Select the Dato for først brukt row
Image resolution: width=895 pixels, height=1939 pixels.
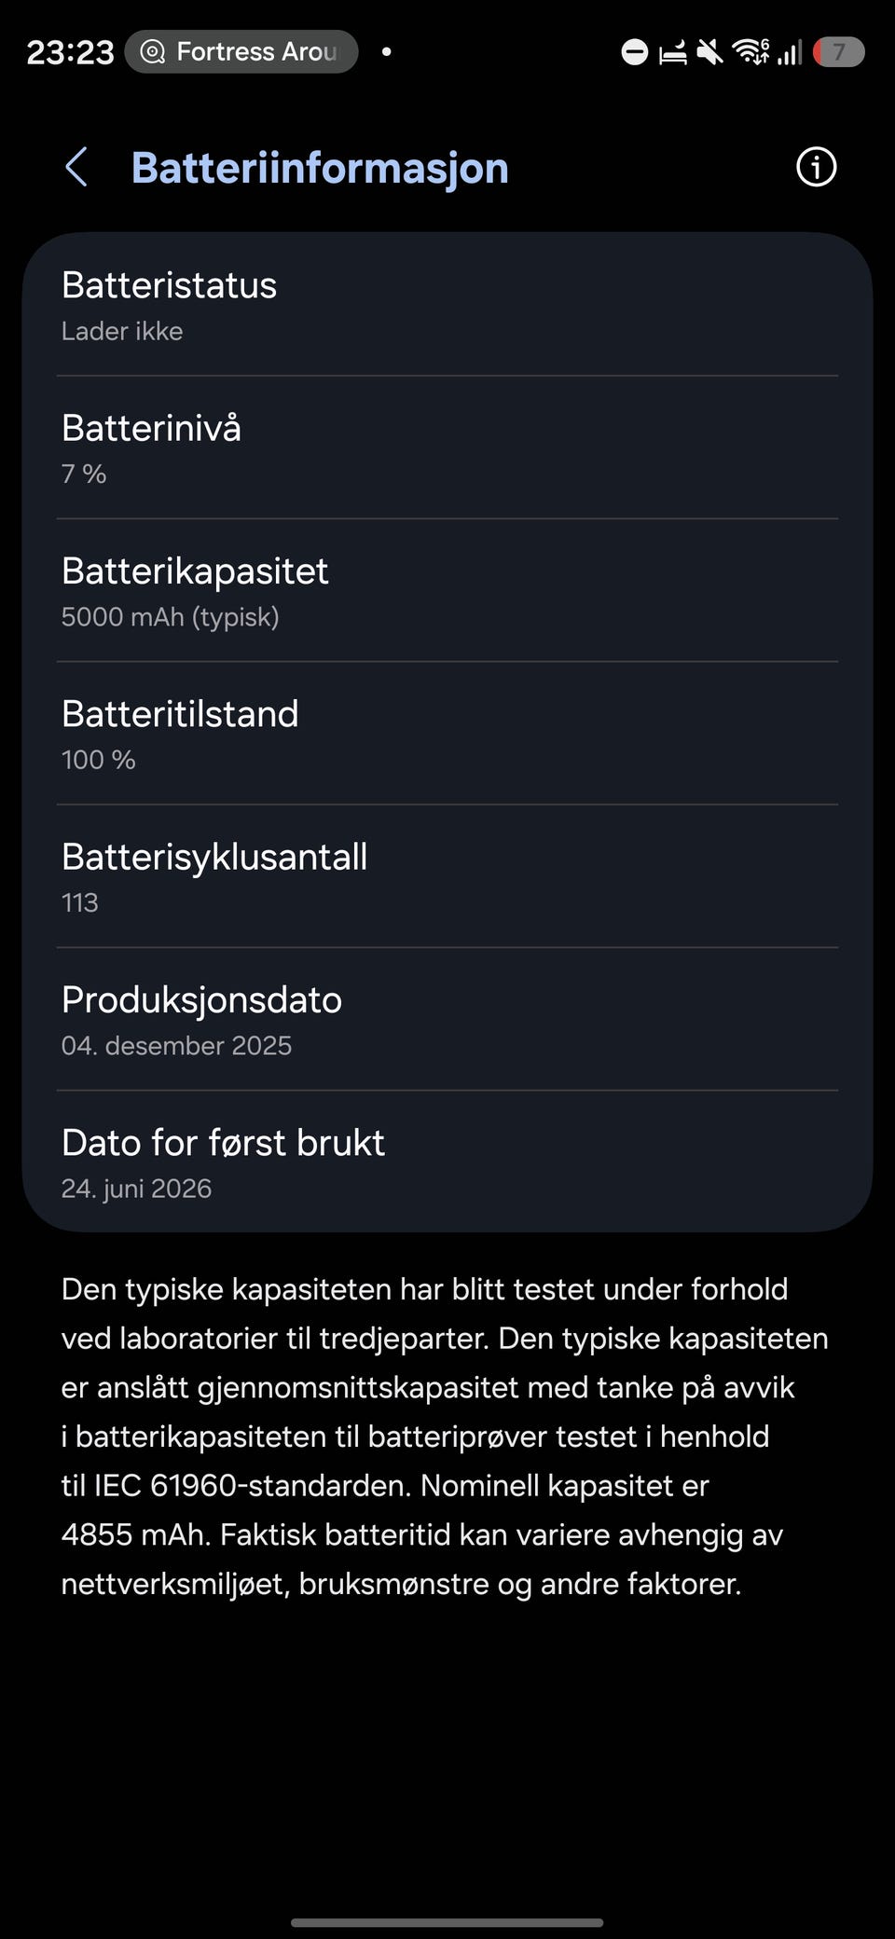tap(447, 1162)
